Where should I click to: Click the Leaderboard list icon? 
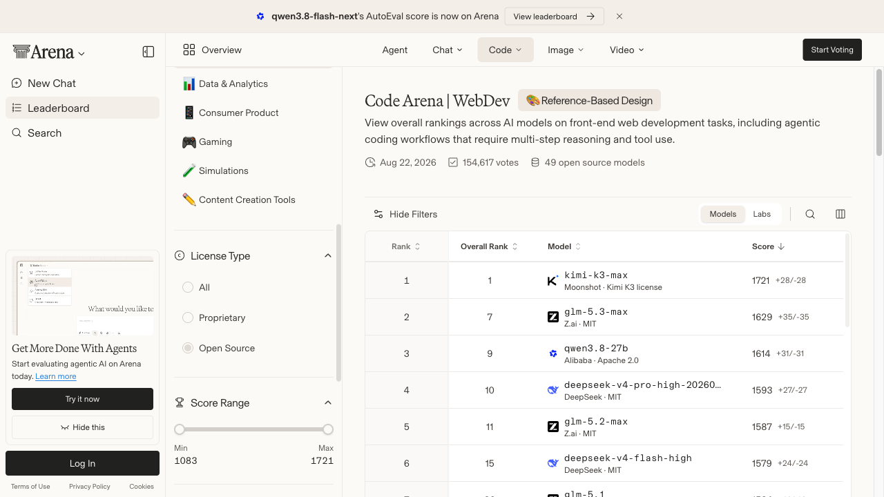(x=17, y=108)
